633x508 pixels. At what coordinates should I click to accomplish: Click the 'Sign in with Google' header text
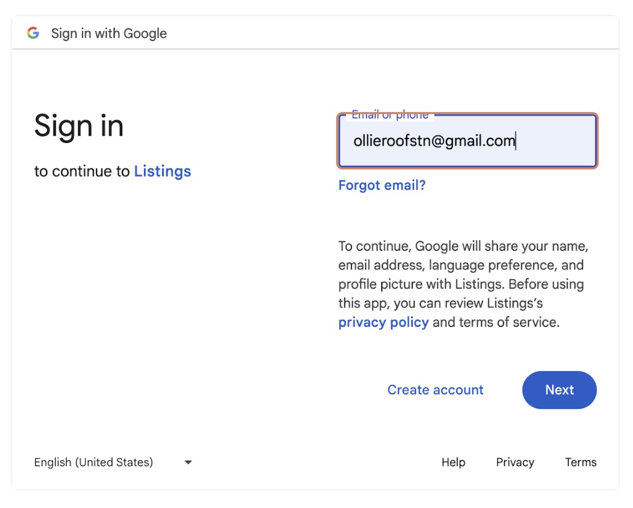tap(109, 34)
